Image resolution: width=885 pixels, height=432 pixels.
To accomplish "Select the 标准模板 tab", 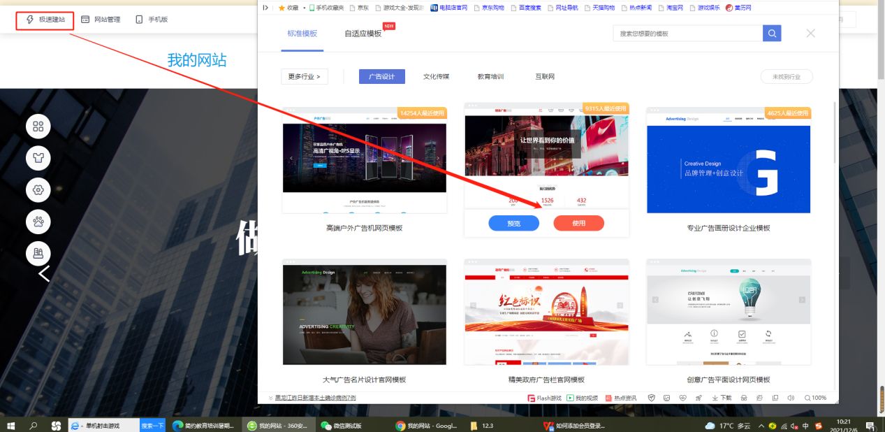I will pos(302,34).
